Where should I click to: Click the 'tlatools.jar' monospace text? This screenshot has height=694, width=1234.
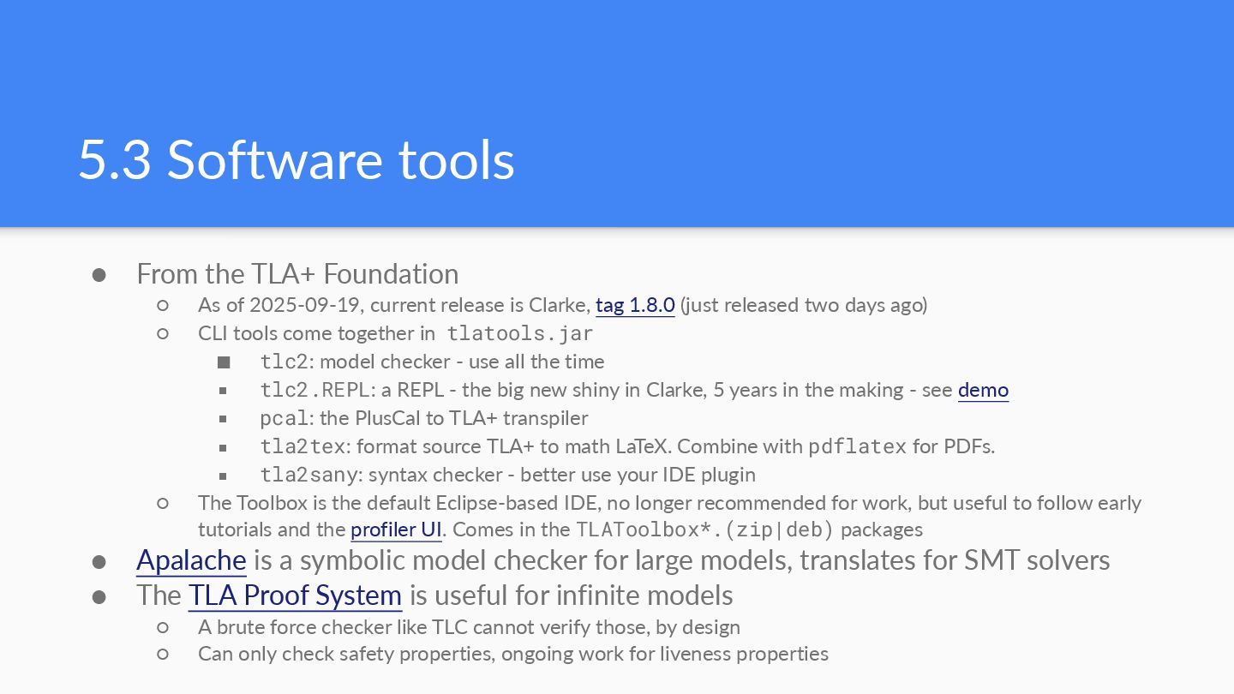point(520,333)
